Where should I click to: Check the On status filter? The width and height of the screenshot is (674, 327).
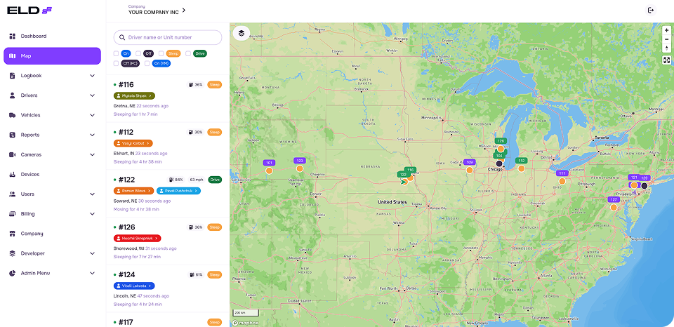117,53
